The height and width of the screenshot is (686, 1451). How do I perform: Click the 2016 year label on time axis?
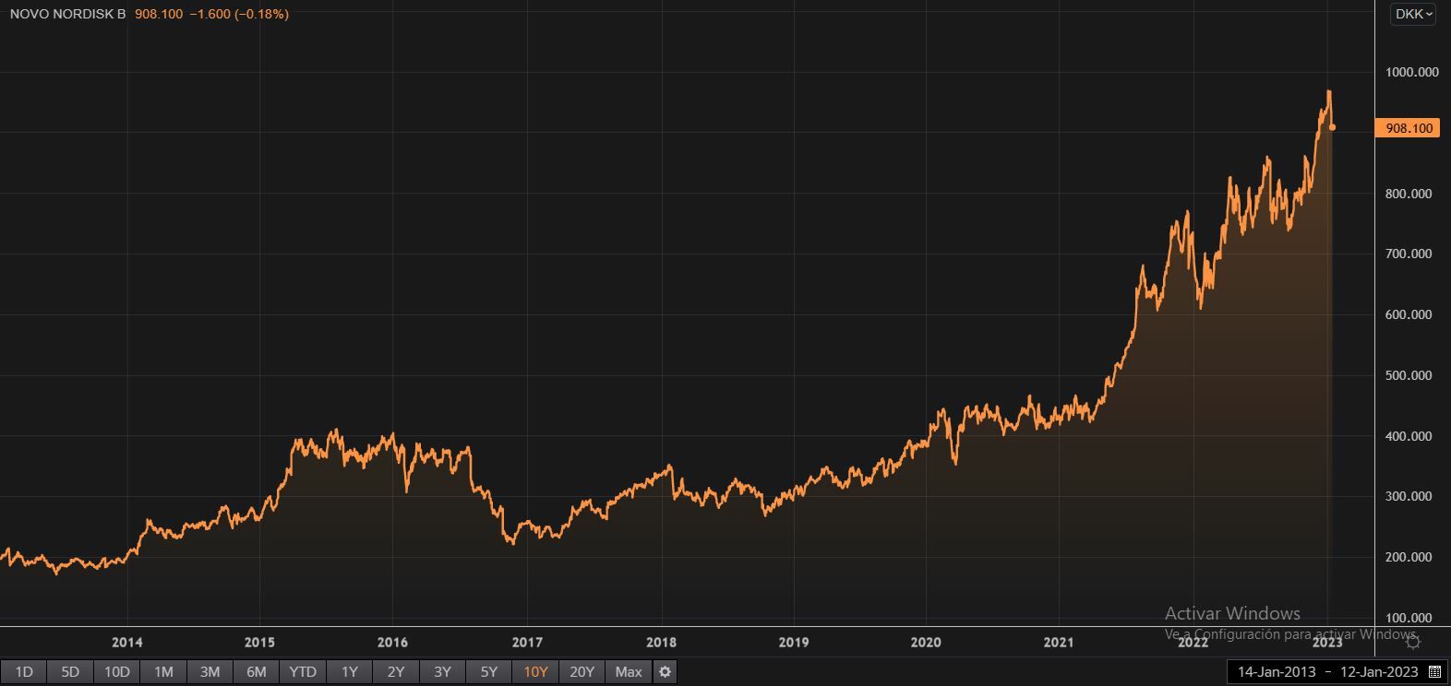click(x=393, y=643)
